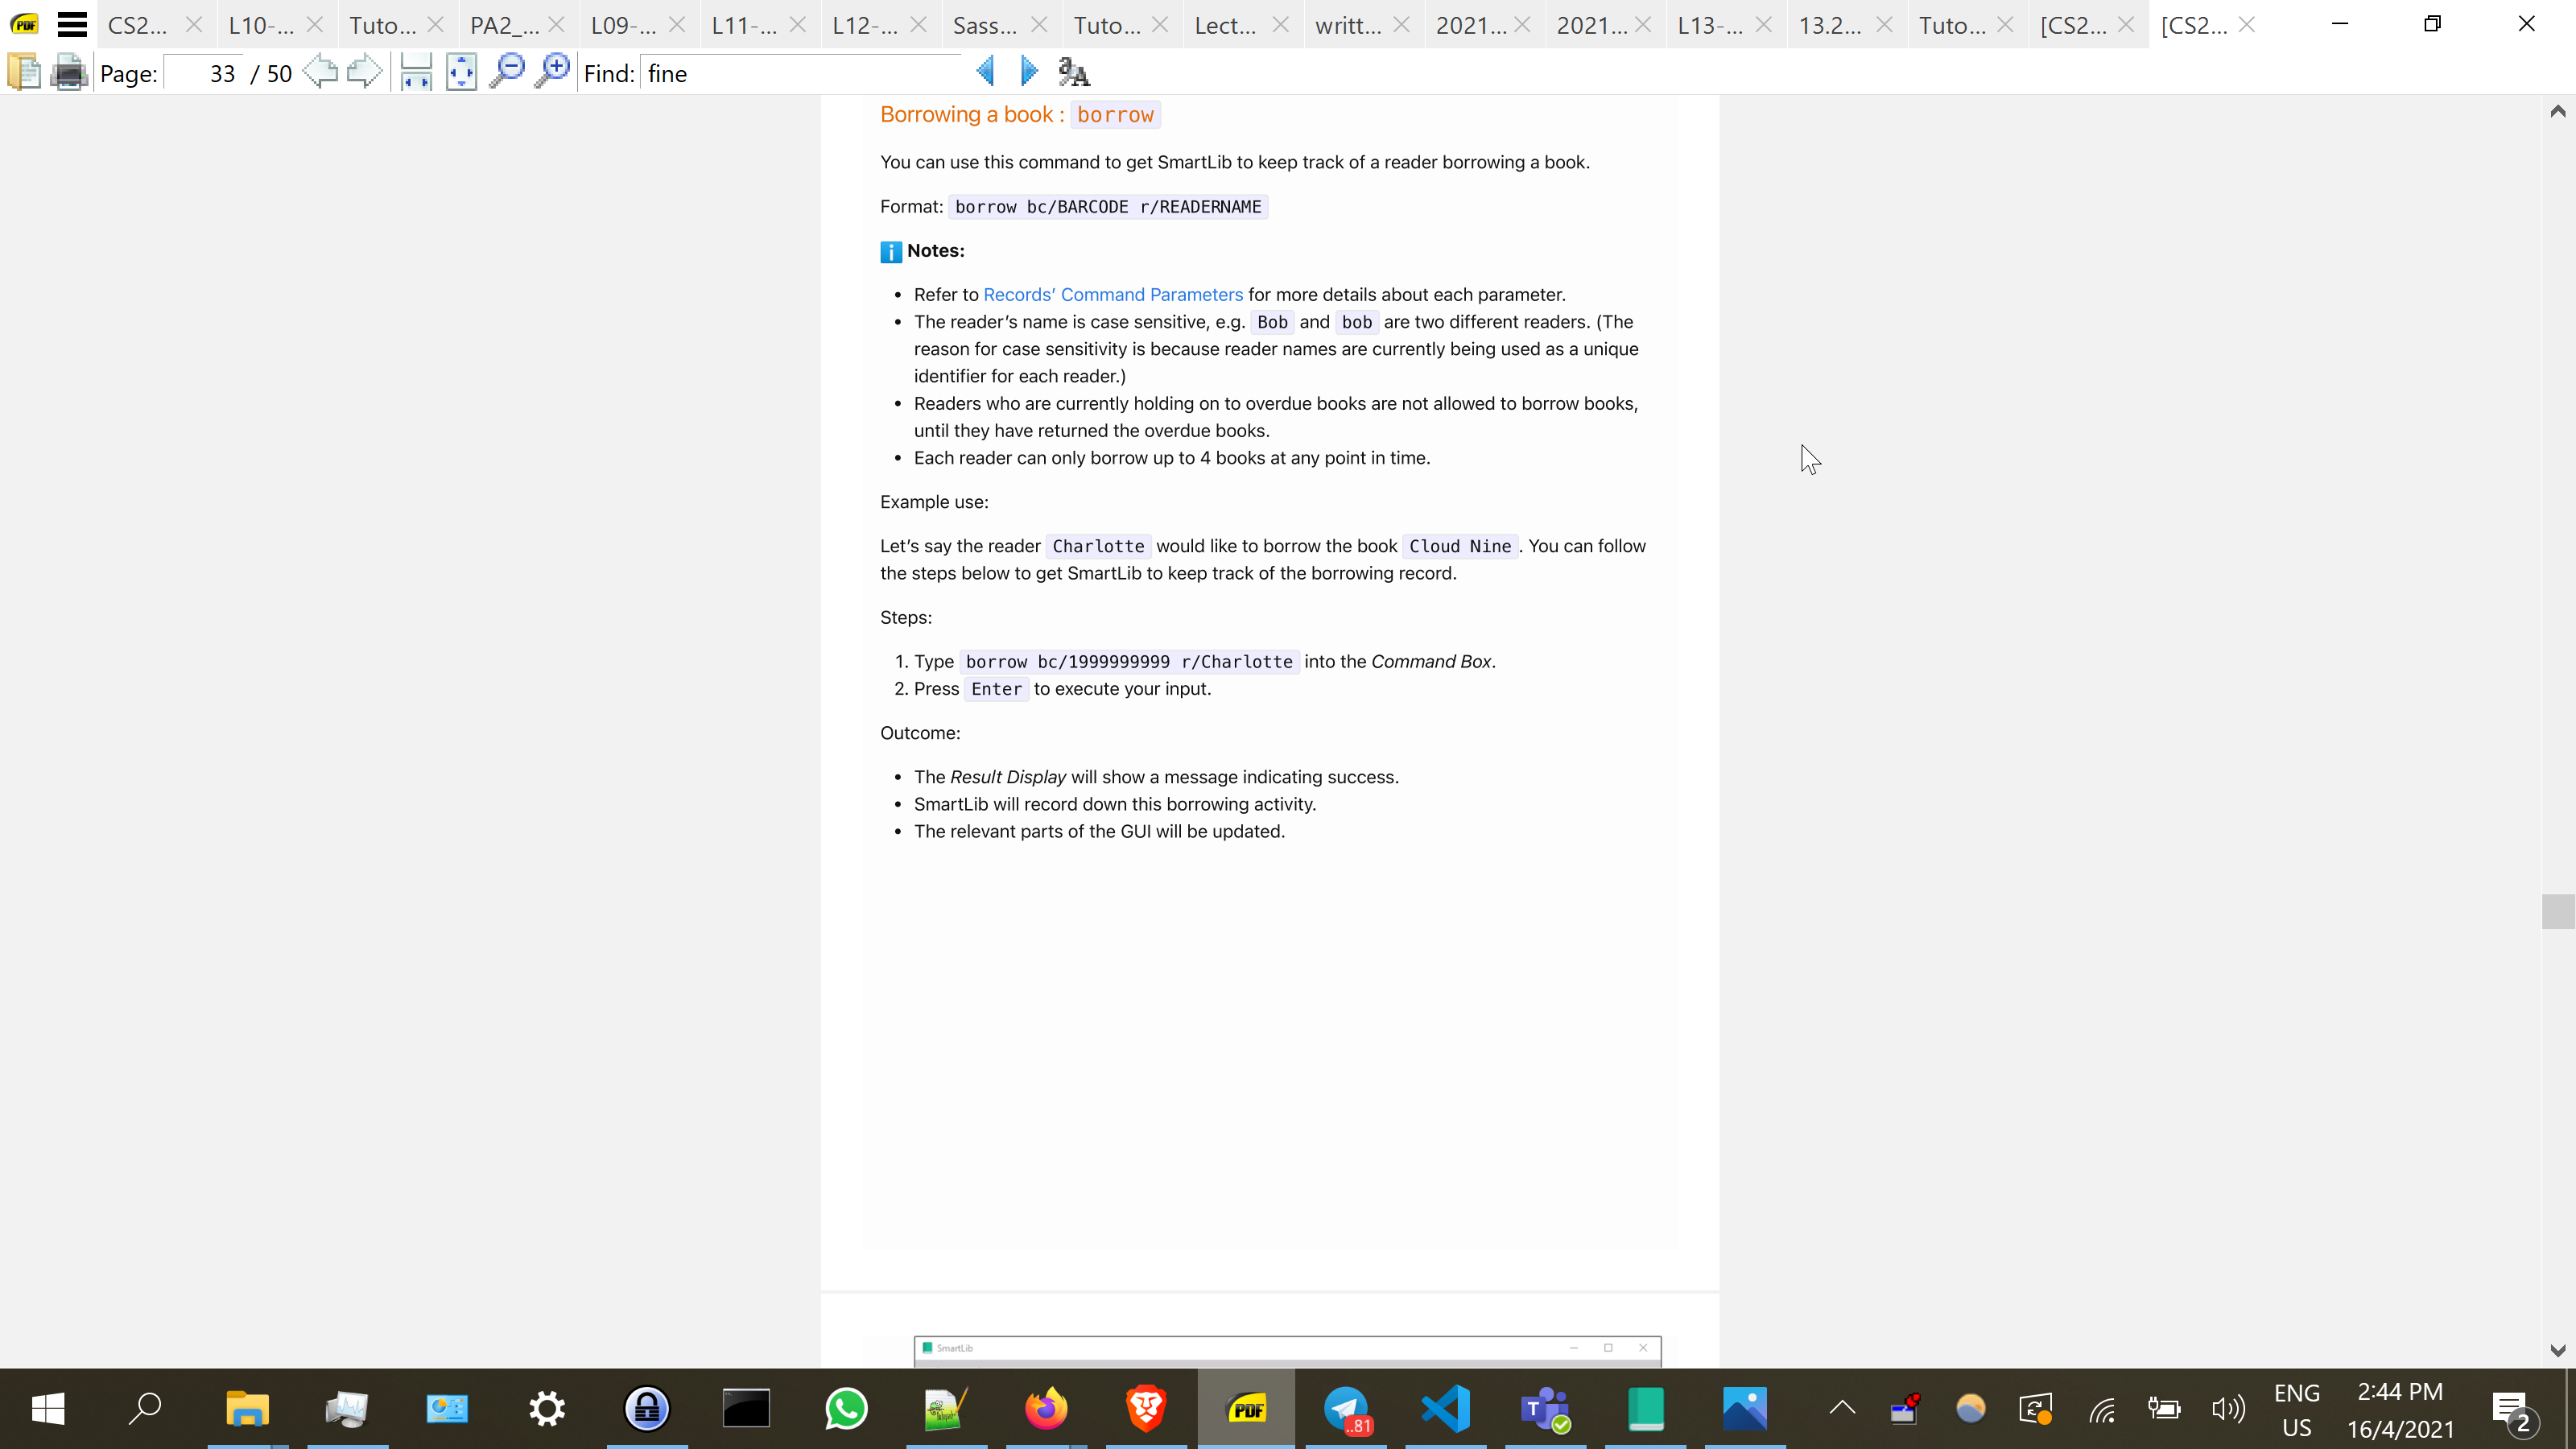This screenshot has height=1449, width=2576.
Task: Click the Find text field
Action: [x=800, y=74]
